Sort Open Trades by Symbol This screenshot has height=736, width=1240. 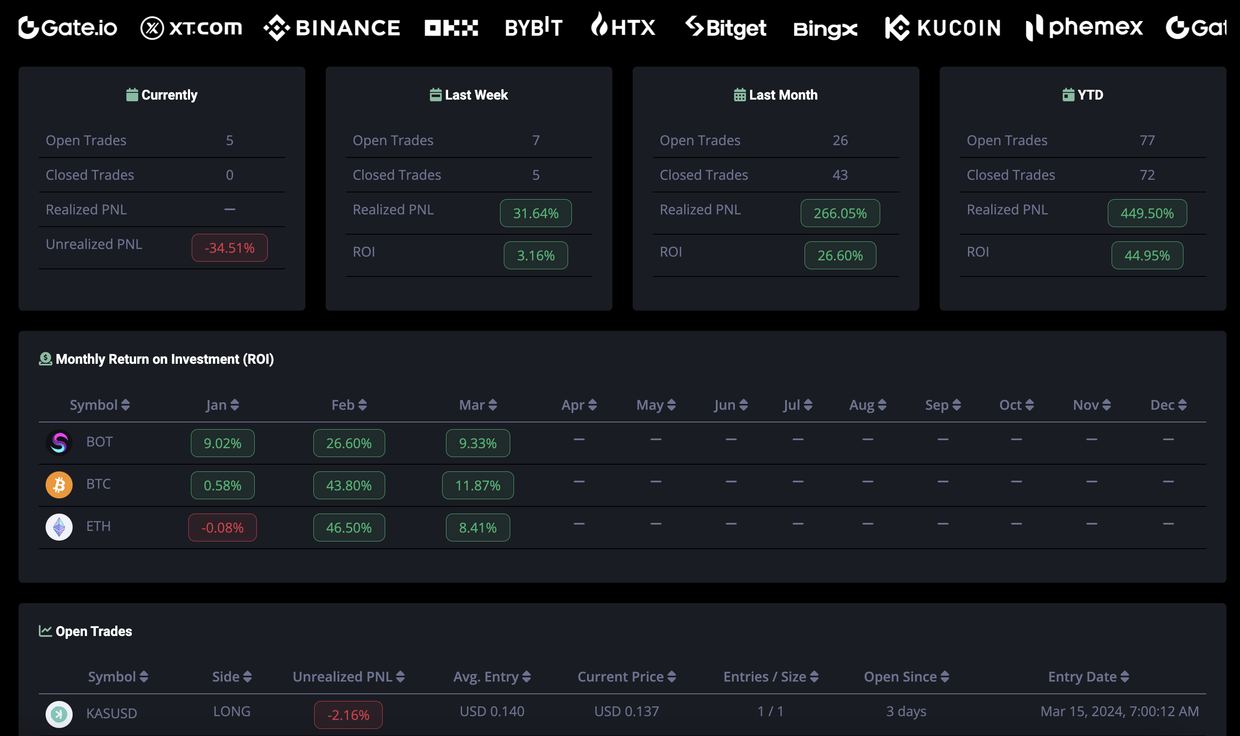click(x=118, y=676)
